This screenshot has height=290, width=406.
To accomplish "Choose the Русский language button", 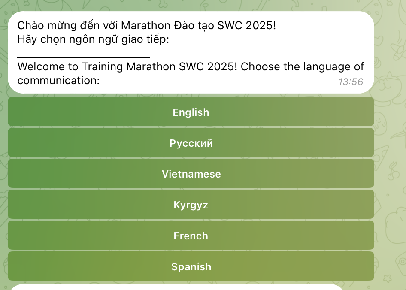I will pyautogui.click(x=191, y=143).
